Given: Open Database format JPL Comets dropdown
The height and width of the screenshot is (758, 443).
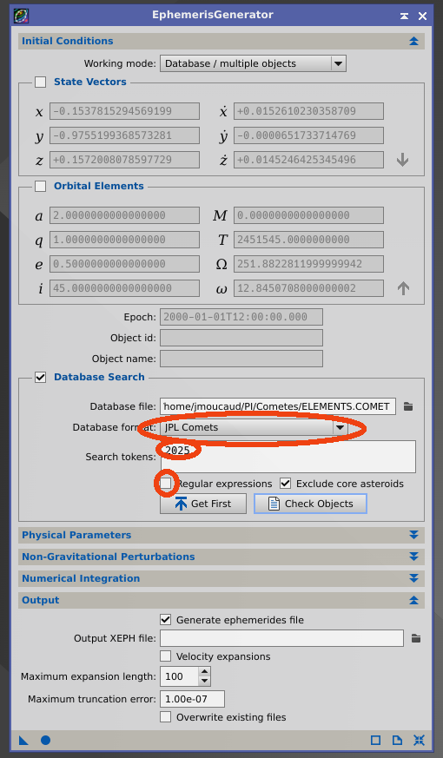Looking at the screenshot, I should tap(254, 427).
